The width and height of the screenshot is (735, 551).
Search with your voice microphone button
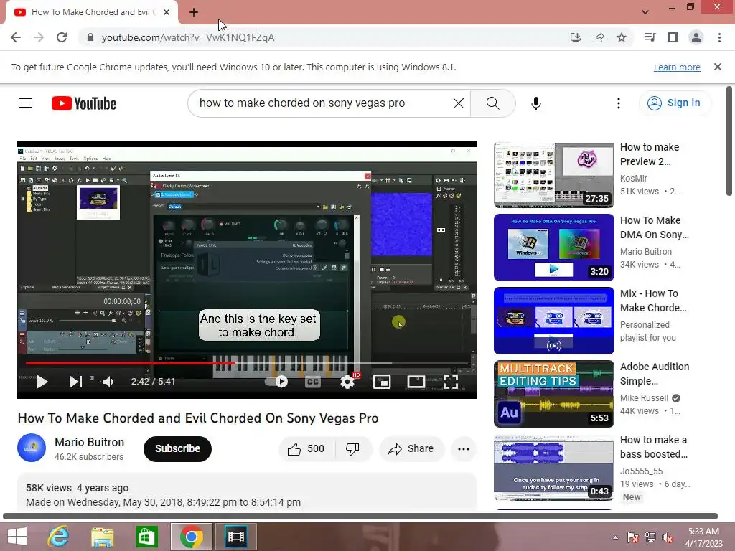536,103
